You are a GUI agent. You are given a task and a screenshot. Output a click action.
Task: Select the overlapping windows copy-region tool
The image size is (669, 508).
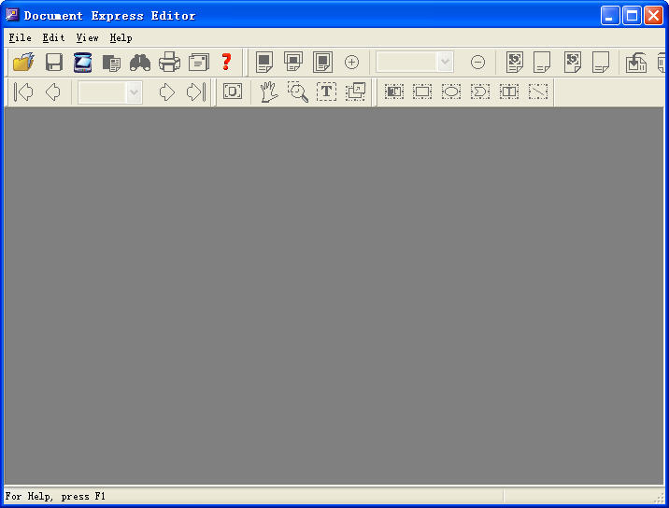[355, 92]
